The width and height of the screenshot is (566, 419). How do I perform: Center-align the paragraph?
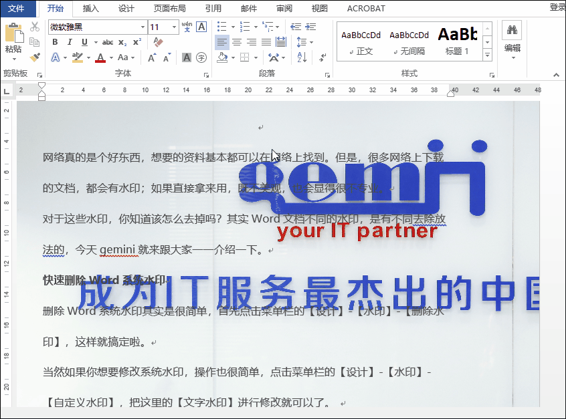click(237, 41)
